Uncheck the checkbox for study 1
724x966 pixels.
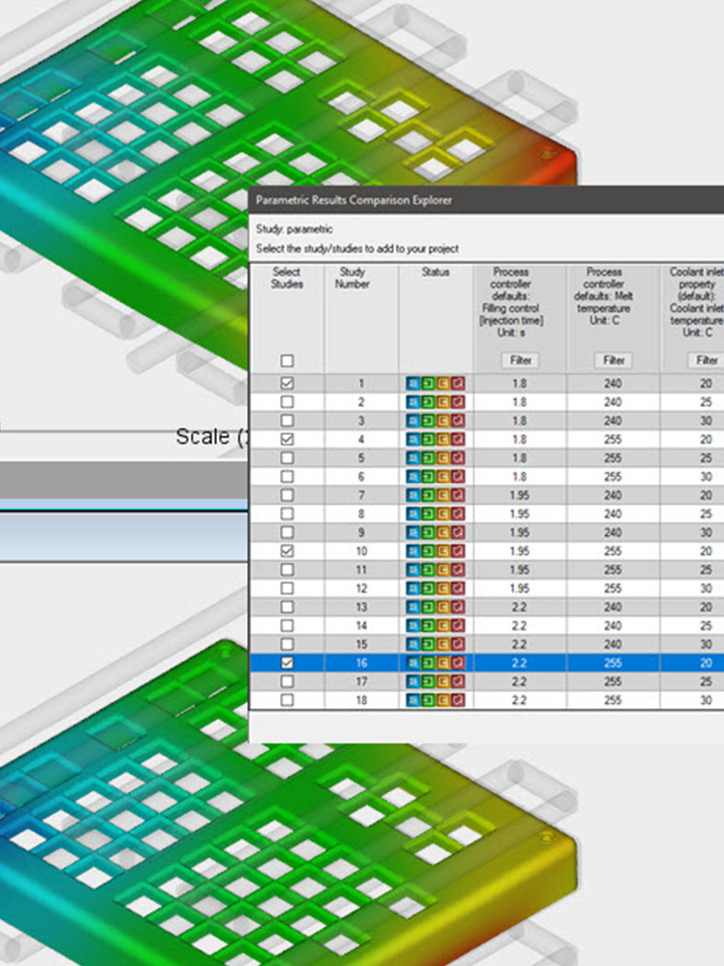pos(287,384)
